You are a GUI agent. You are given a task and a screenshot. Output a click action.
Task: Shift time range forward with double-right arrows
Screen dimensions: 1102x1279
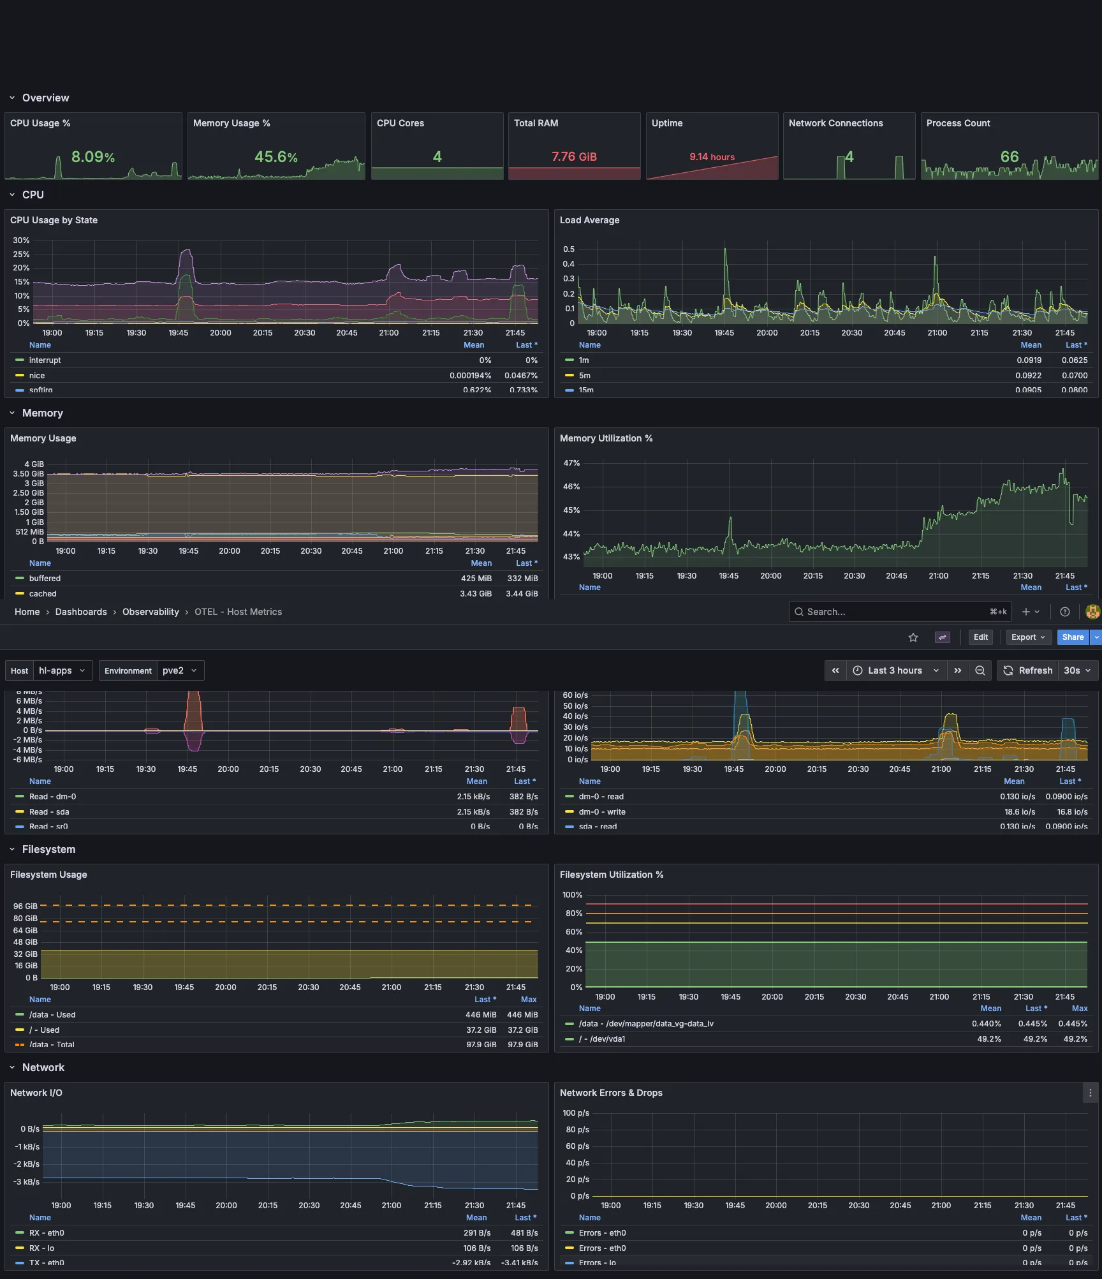[x=957, y=670]
